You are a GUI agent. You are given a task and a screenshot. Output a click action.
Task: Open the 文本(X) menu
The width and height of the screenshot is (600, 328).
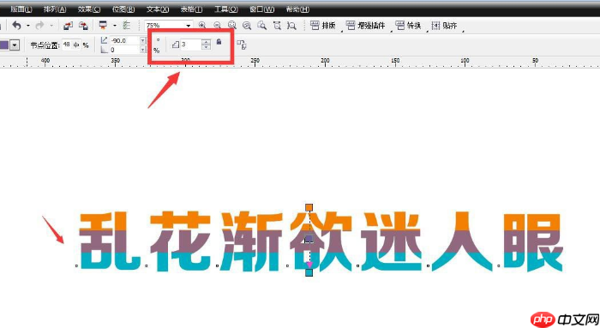(158, 9)
